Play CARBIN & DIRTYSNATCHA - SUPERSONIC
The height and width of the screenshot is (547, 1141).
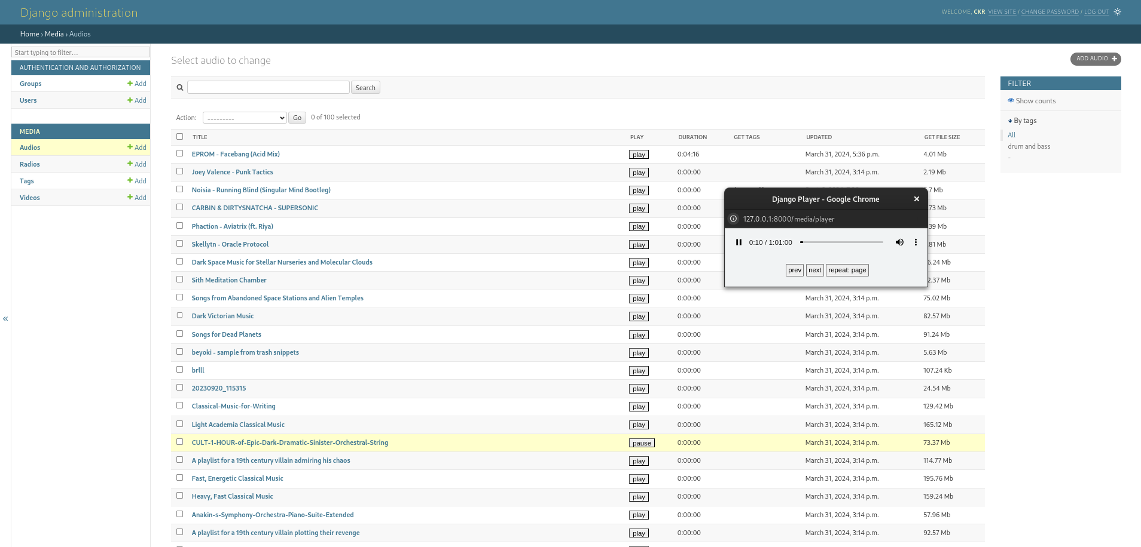[x=639, y=208]
